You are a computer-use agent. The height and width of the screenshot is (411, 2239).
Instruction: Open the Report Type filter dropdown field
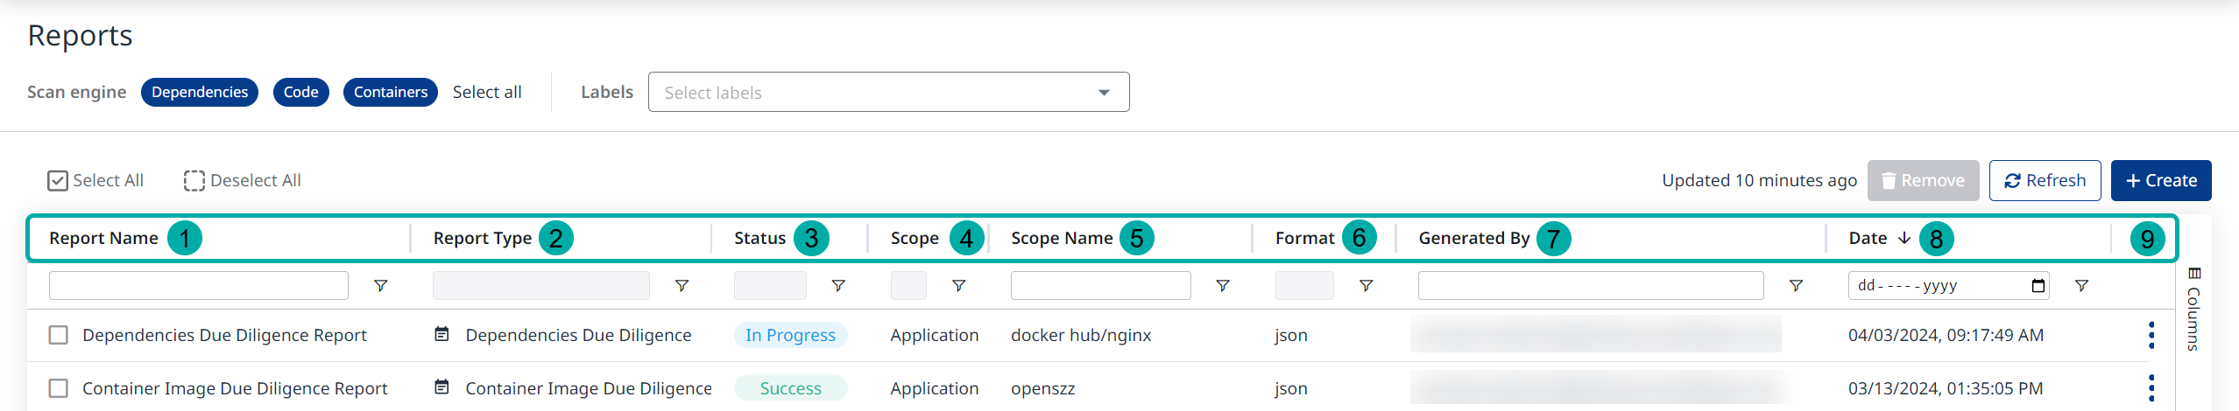(540, 286)
